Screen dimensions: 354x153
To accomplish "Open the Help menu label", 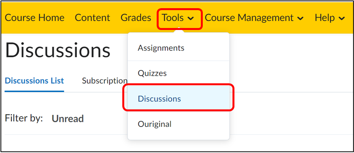I will (x=325, y=18).
